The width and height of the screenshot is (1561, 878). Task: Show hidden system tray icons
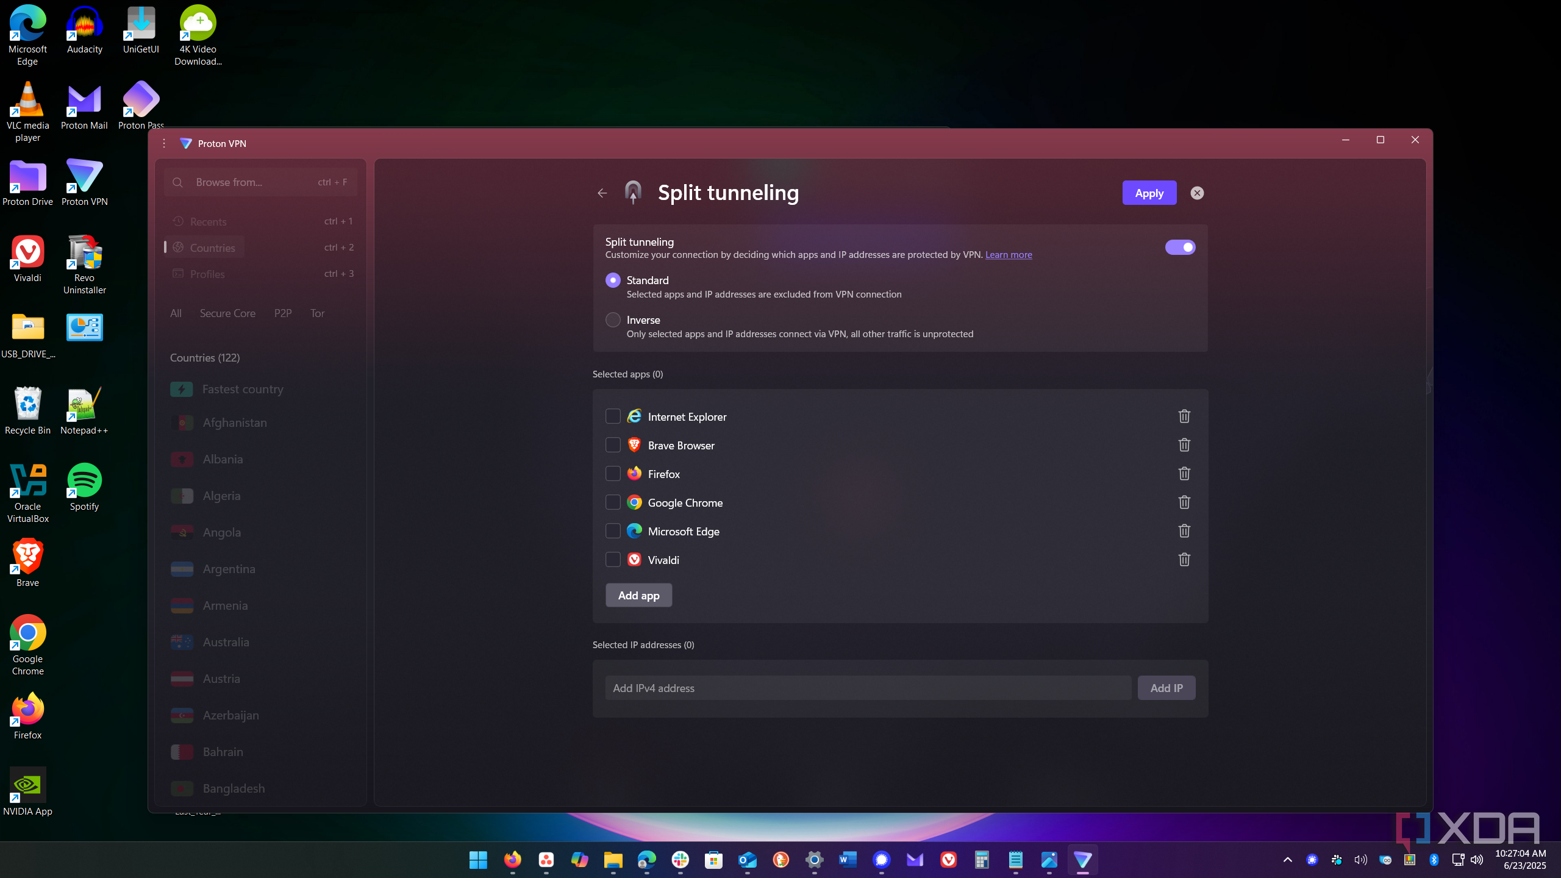[1287, 860]
